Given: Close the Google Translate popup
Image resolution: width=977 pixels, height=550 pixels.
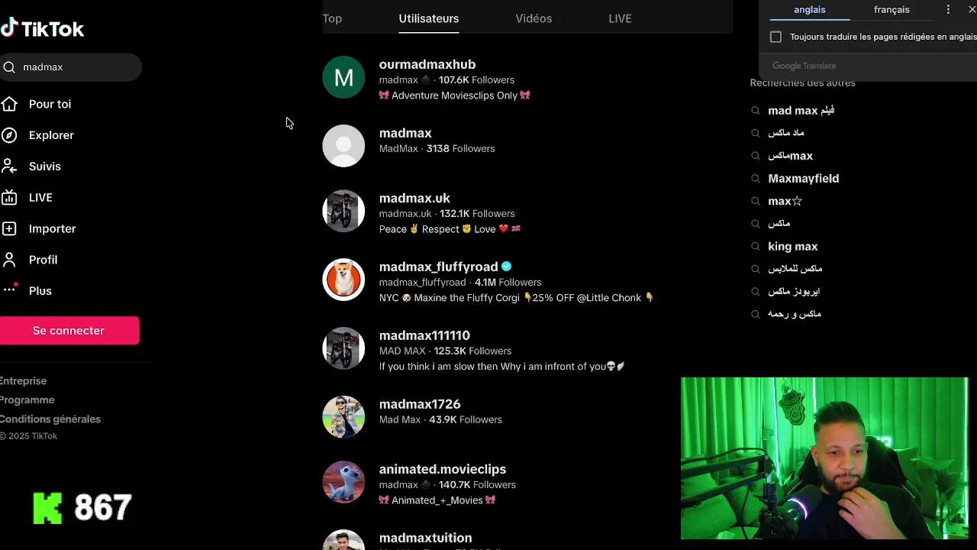Looking at the screenshot, I should (x=972, y=10).
